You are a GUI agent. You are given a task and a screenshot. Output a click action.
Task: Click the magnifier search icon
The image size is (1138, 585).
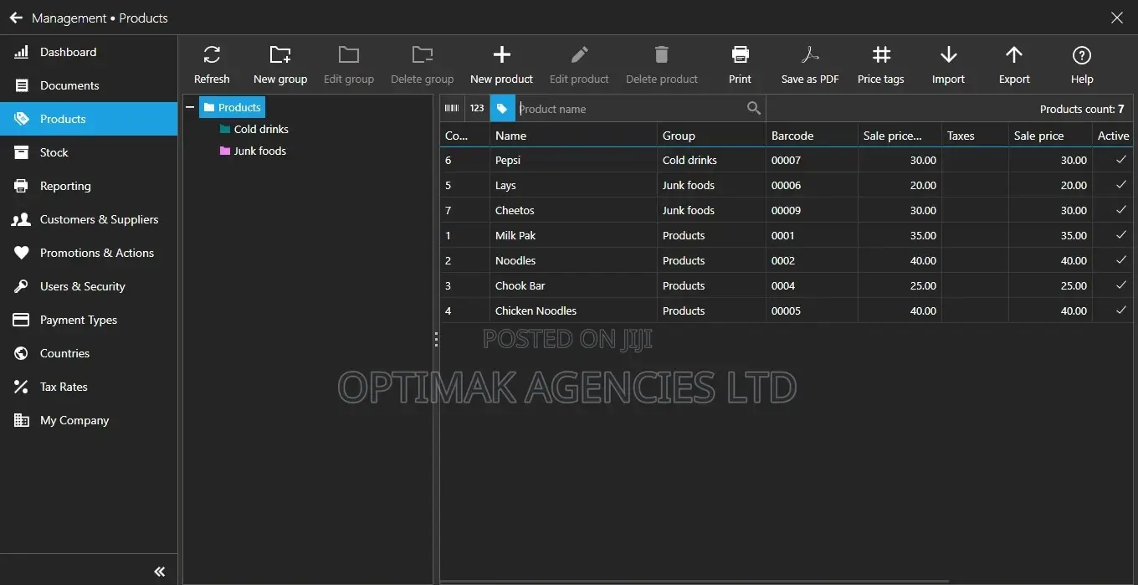click(754, 108)
